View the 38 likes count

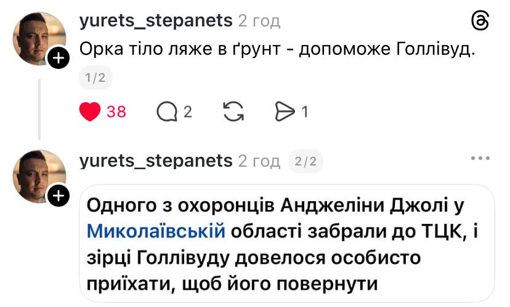point(116,111)
